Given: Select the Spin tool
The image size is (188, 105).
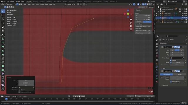Looking at the screenshot, I should pos(3,70).
